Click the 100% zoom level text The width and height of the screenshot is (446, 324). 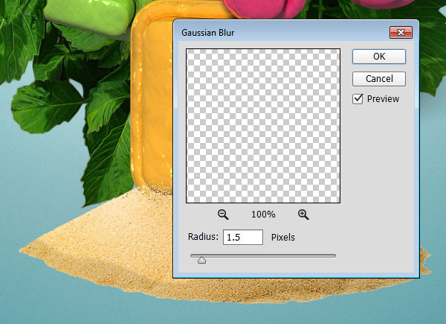tap(263, 215)
